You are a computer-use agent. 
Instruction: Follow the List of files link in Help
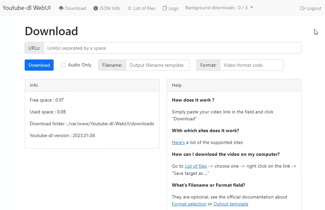click(x=196, y=166)
